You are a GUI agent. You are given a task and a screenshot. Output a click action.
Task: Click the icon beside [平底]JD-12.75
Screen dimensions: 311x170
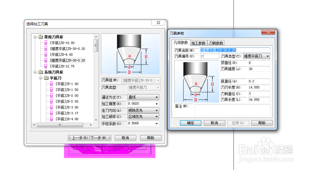coord(46,66)
